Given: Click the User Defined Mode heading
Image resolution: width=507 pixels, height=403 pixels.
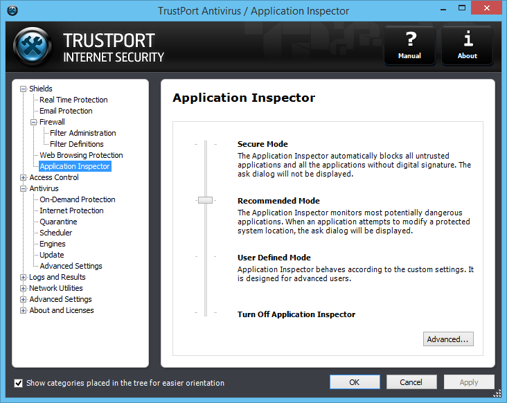Looking at the screenshot, I should 274,258.
